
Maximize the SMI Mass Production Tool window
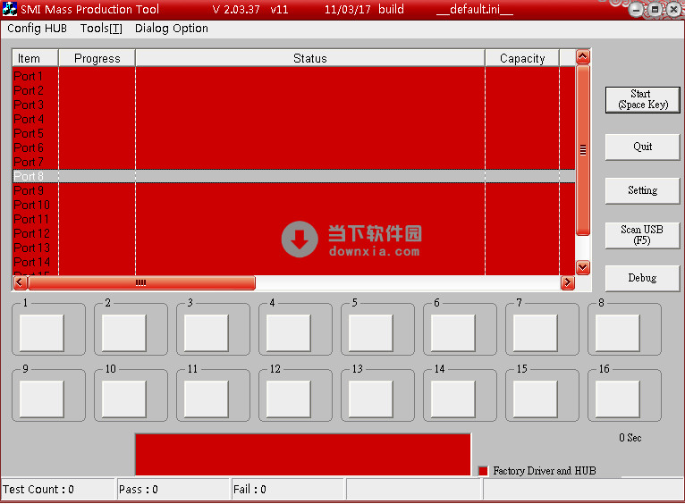[x=655, y=9]
